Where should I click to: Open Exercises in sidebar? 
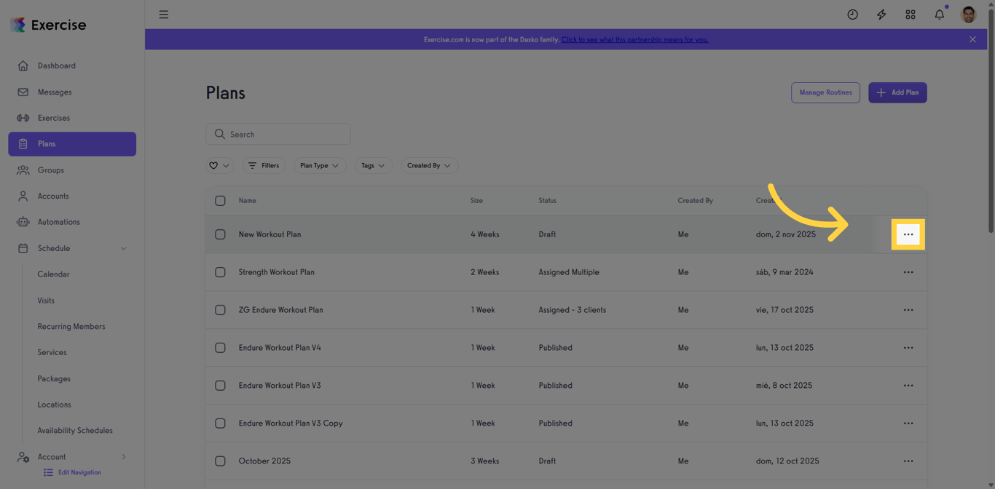(72, 118)
